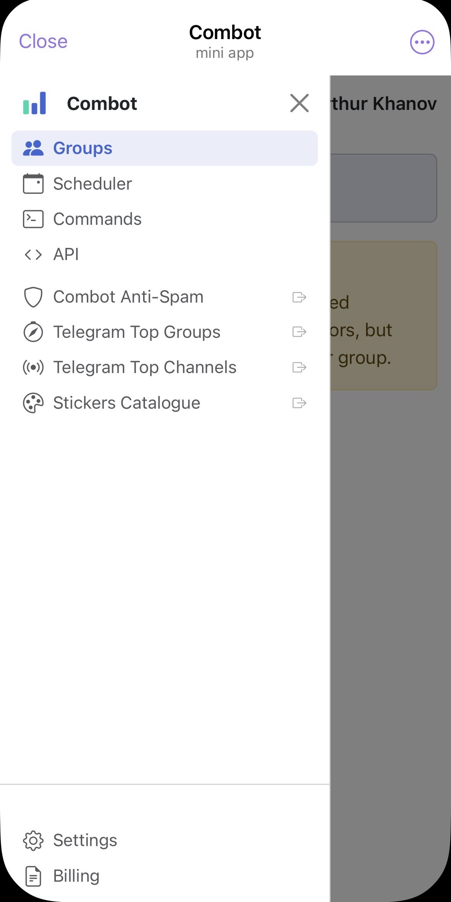
Task: Open the Telegram Top Channels entry
Action: tap(164, 367)
